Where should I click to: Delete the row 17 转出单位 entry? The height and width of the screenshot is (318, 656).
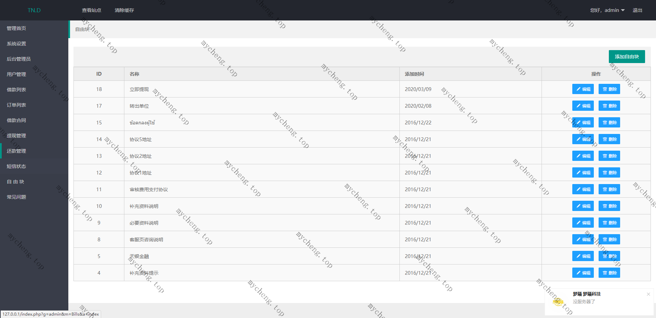click(609, 106)
